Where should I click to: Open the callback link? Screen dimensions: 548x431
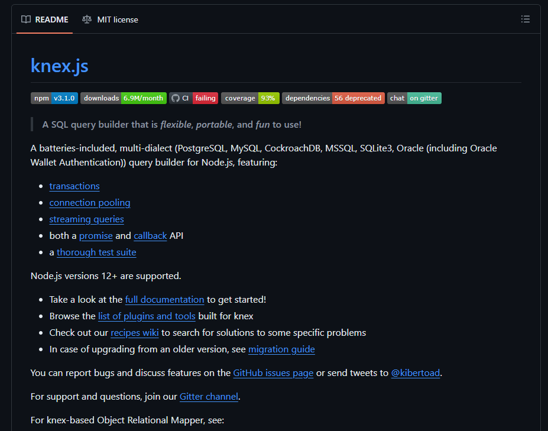point(150,236)
